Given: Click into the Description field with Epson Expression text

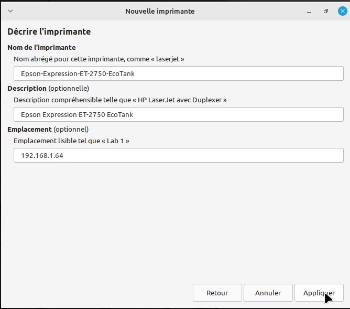Looking at the screenshot, I should click(x=178, y=114).
